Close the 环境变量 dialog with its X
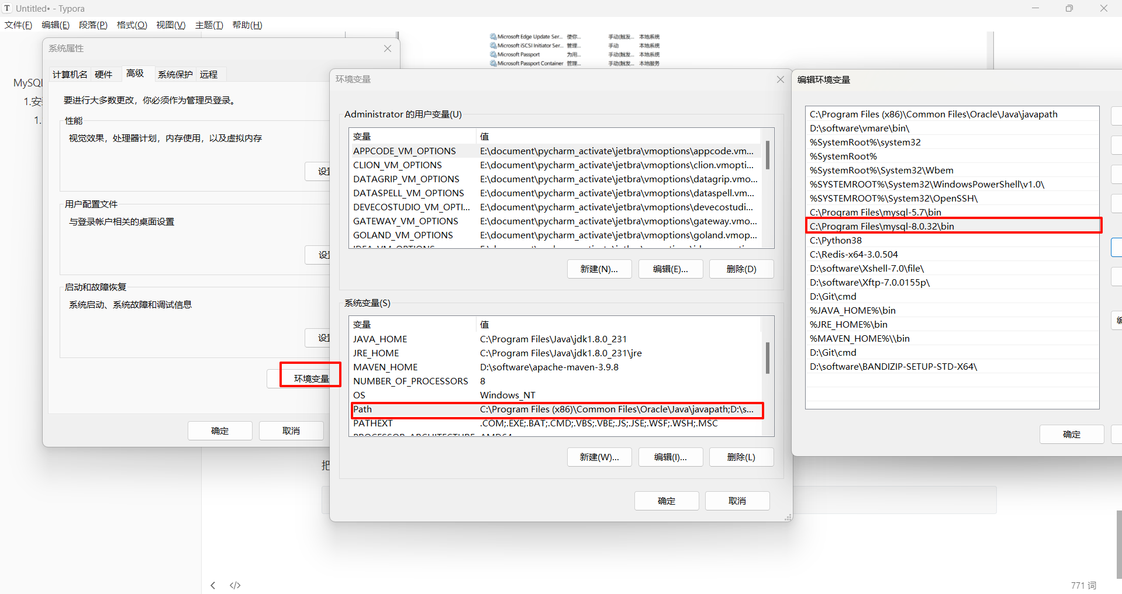The image size is (1122, 594). pyautogui.click(x=781, y=79)
